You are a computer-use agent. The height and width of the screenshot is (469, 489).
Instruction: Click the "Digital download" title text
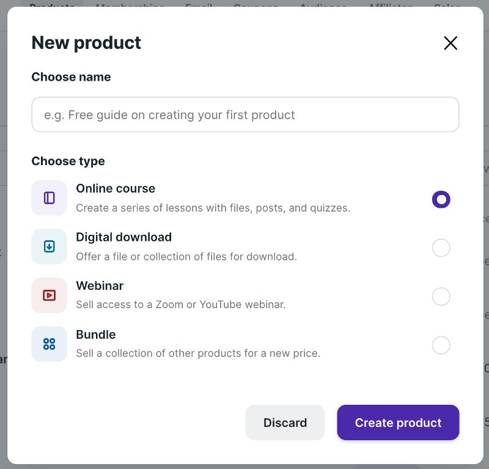coord(123,237)
